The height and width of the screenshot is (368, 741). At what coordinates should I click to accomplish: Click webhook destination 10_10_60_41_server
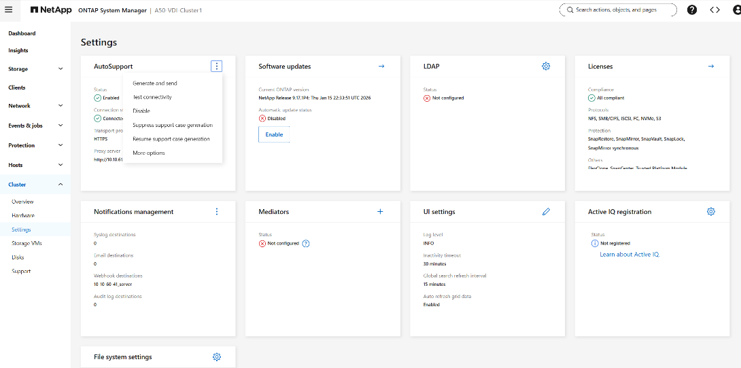113,284
